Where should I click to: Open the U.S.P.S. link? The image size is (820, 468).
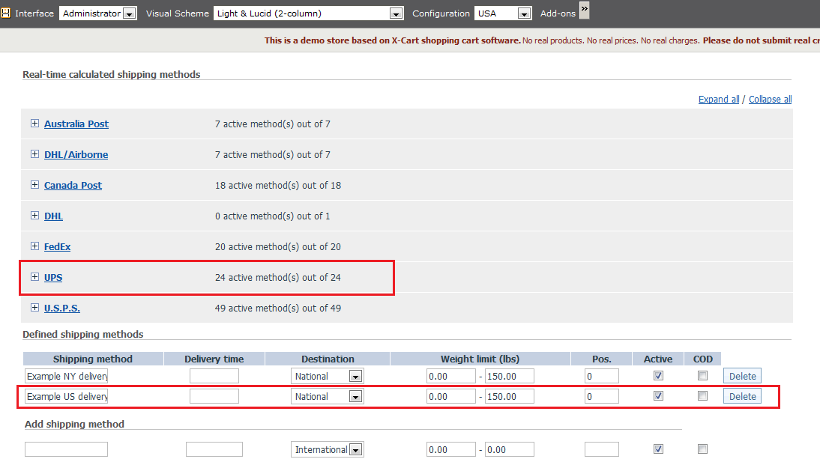point(61,309)
